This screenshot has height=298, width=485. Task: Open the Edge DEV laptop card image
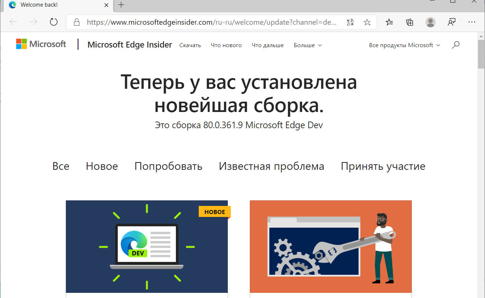pyautogui.click(x=147, y=246)
